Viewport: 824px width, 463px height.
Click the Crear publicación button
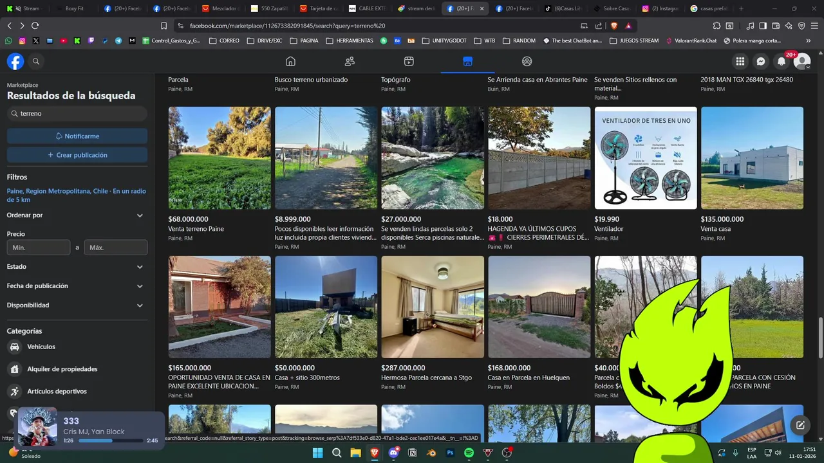tap(77, 155)
